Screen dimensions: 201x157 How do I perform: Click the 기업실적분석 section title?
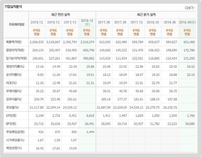pos(13,7)
